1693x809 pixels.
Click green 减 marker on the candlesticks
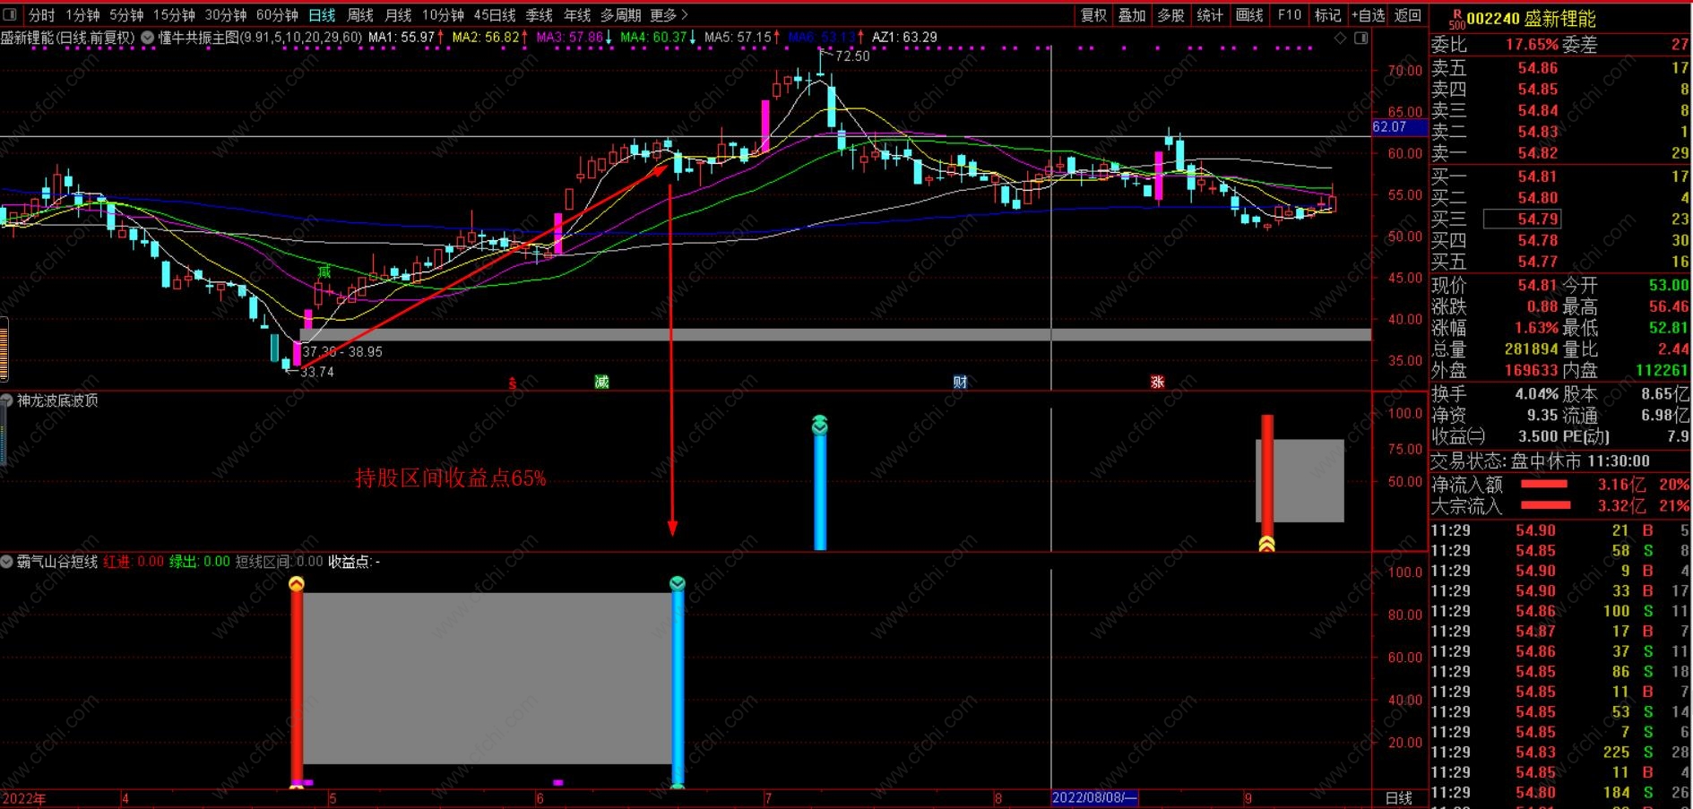coord(324,271)
